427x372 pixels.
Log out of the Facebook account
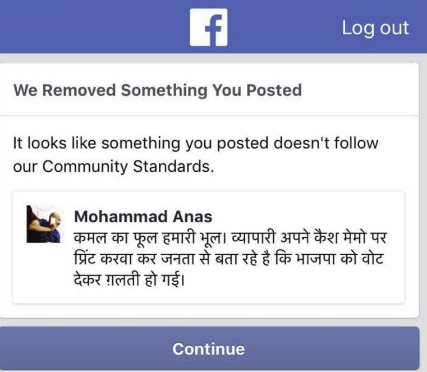[375, 28]
